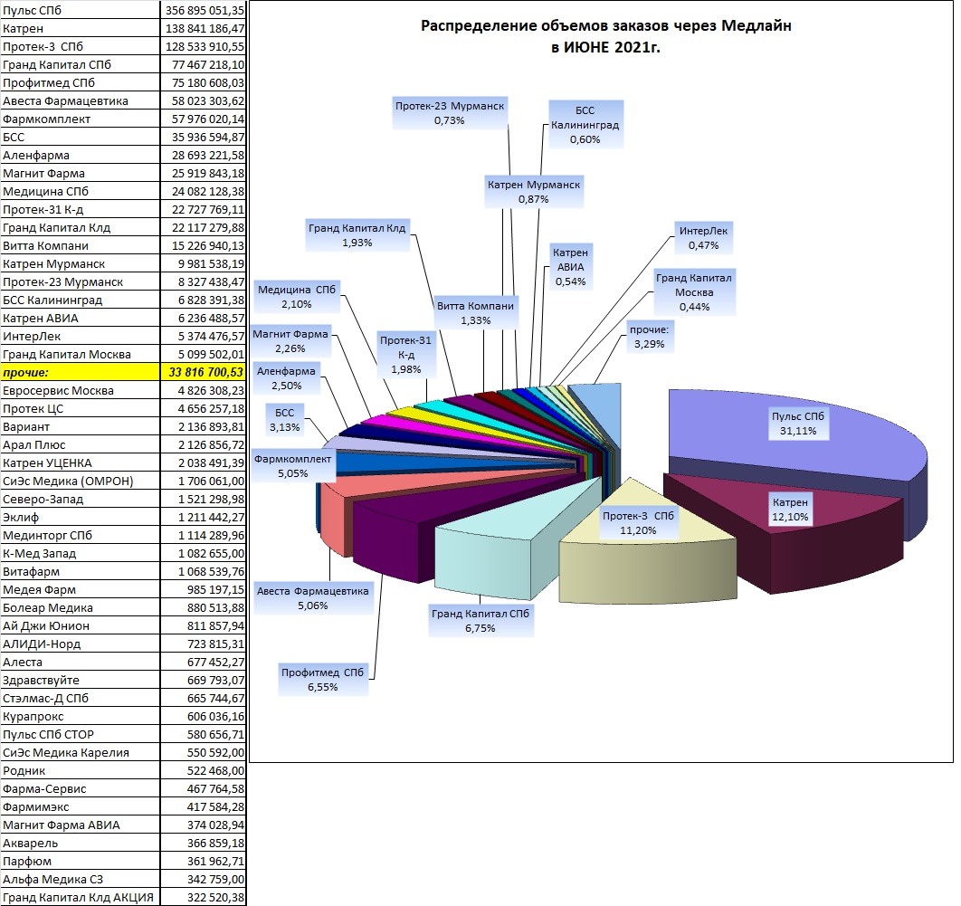Select the Мединторг СПб table cell
Image resolution: width=961 pixels, height=906 pixels.
pos(81,535)
